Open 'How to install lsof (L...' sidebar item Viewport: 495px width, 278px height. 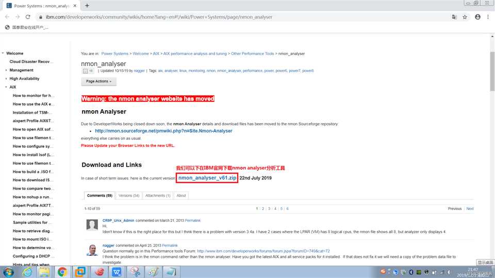click(34, 155)
